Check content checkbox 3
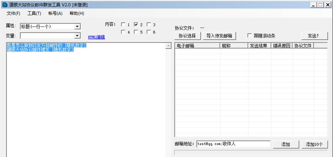The width and height of the screenshot is (333, 157). click(x=149, y=25)
